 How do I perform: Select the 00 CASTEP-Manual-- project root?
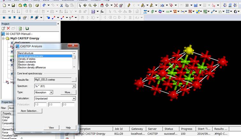tap(19, 34)
